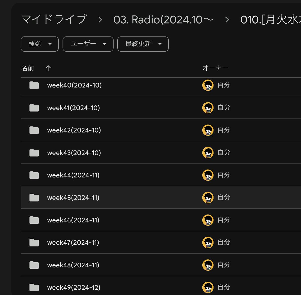Open the week46(2024-11) folder icon
Screen dimensions: 301x295
tap(34, 220)
